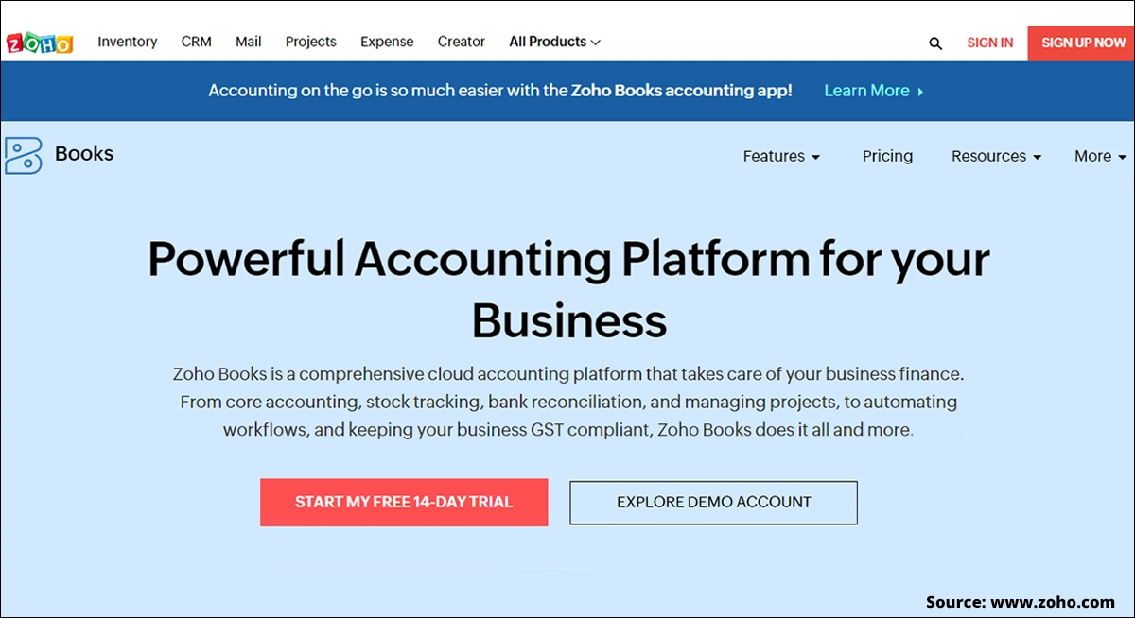Expand the Resources dropdown menu
Image resolution: width=1135 pixels, height=618 pixels.
pyautogui.click(x=996, y=156)
